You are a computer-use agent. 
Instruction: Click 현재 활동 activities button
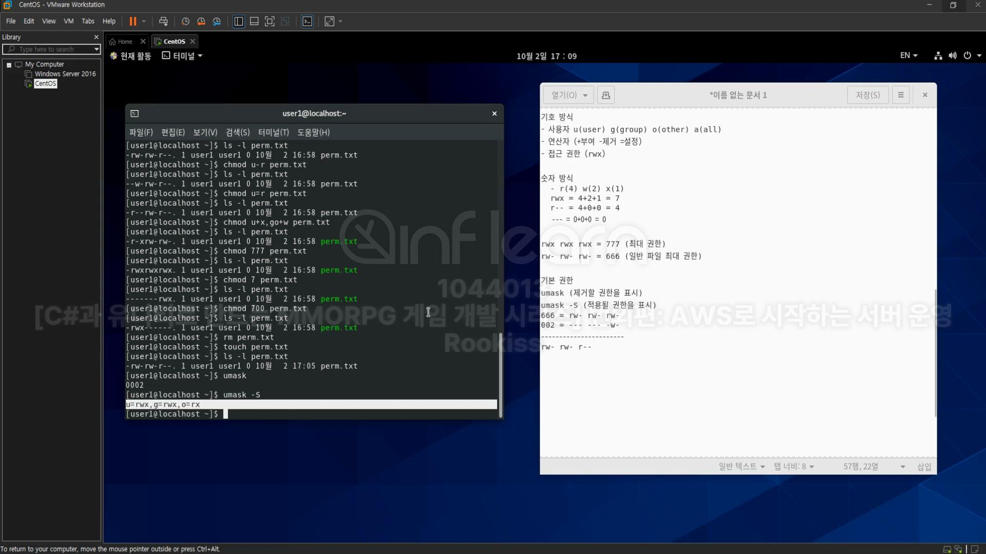[x=131, y=56]
